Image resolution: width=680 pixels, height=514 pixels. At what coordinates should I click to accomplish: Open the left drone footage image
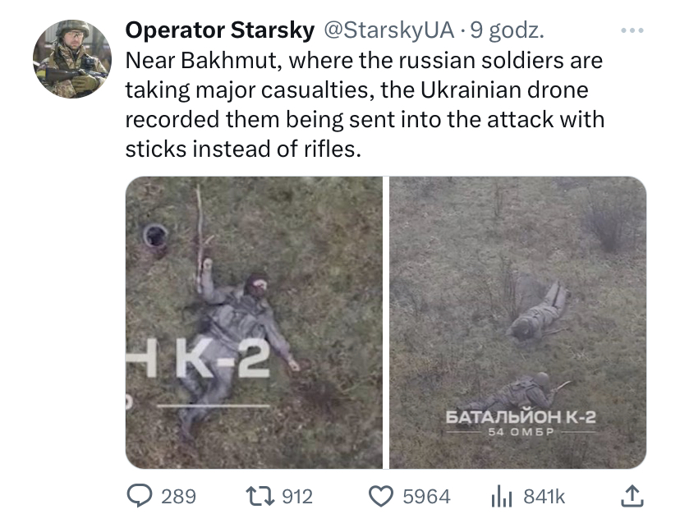[254, 323]
